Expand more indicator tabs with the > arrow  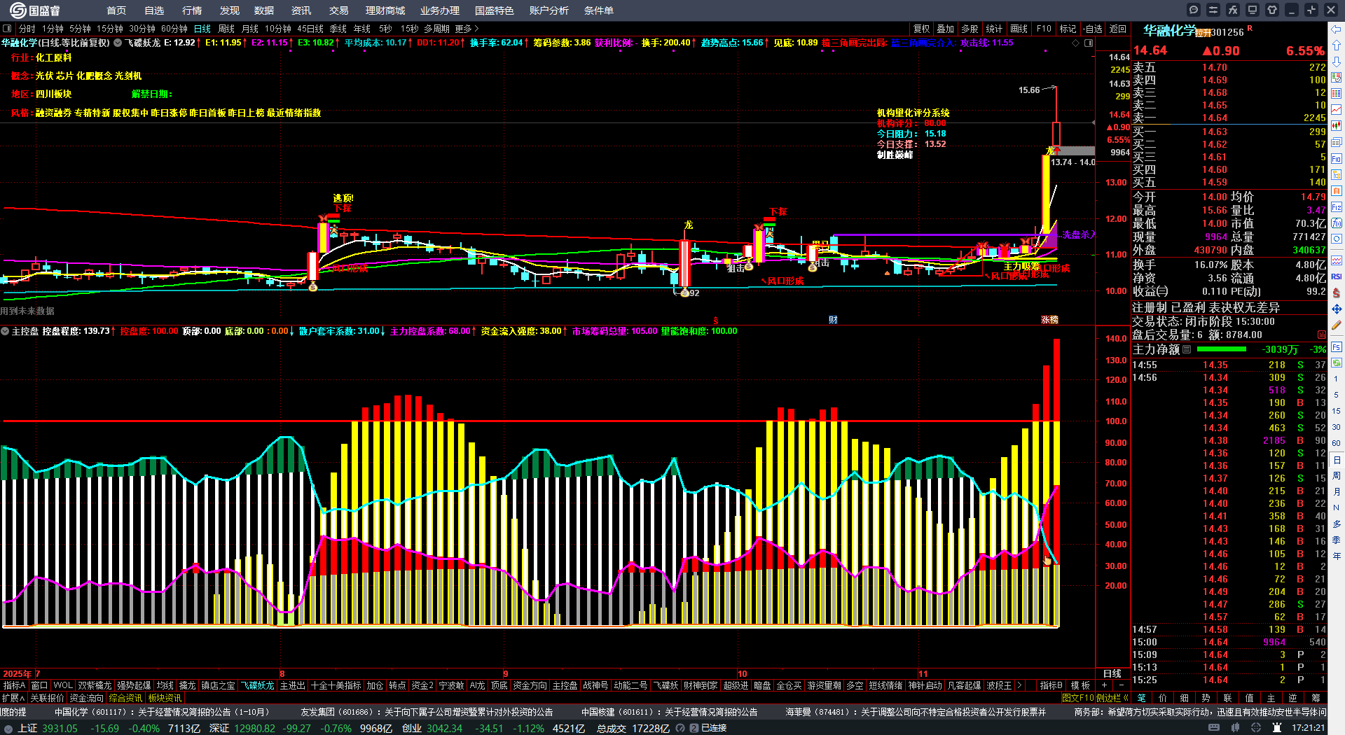pyautogui.click(x=1019, y=685)
